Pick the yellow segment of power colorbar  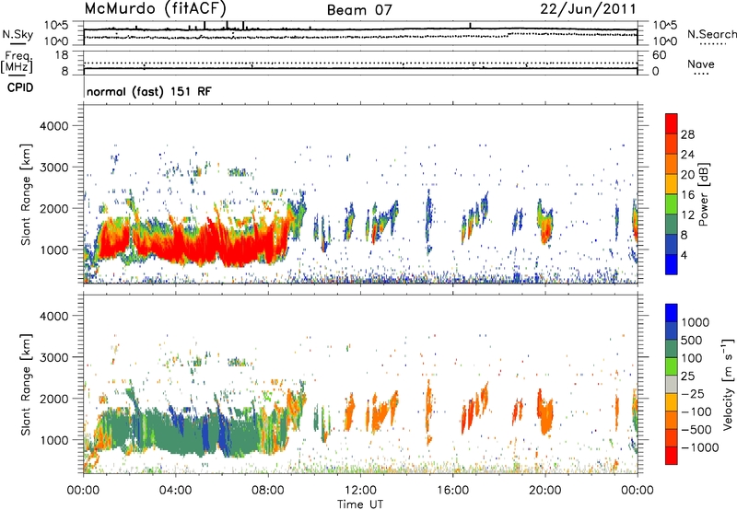(x=672, y=184)
